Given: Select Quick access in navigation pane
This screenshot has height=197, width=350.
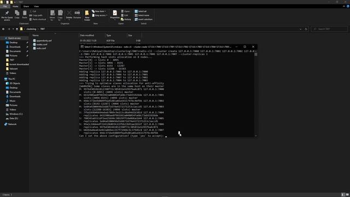Looking at the screenshot, I should point(14,38).
